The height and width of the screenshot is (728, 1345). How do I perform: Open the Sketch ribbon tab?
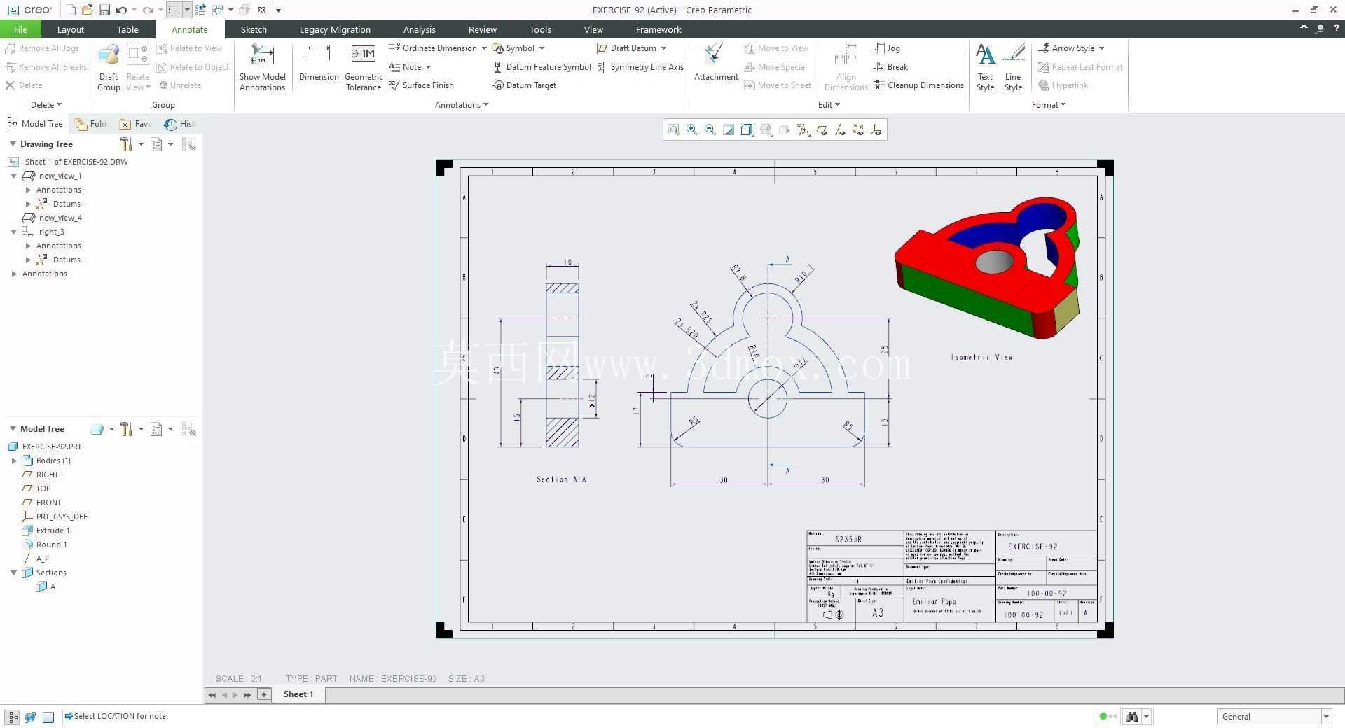click(x=254, y=29)
